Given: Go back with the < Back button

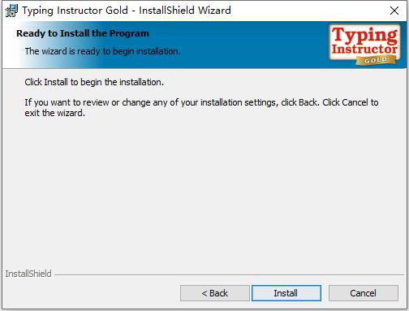Looking at the screenshot, I should point(215,293).
